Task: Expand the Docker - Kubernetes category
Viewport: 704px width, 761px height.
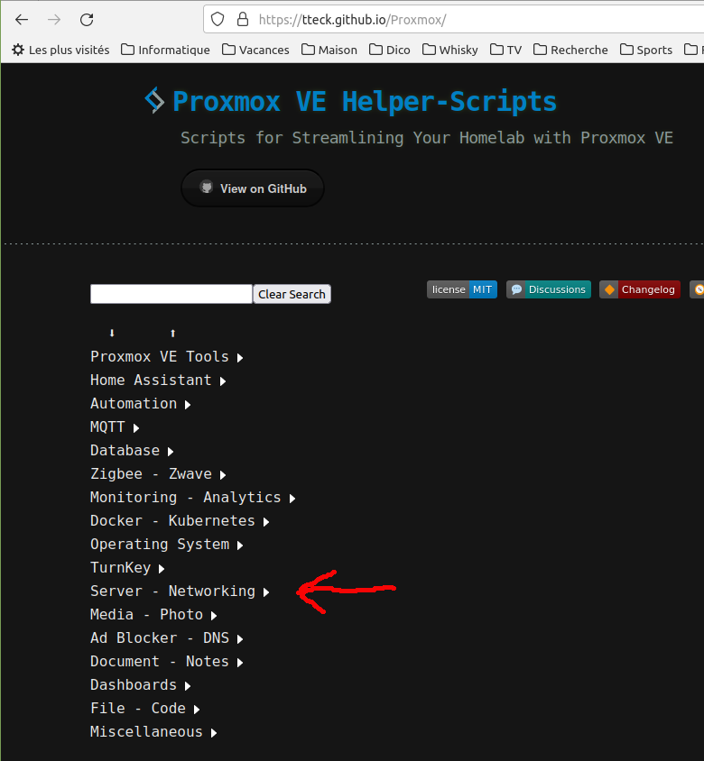Action: pyautogui.click(x=180, y=521)
